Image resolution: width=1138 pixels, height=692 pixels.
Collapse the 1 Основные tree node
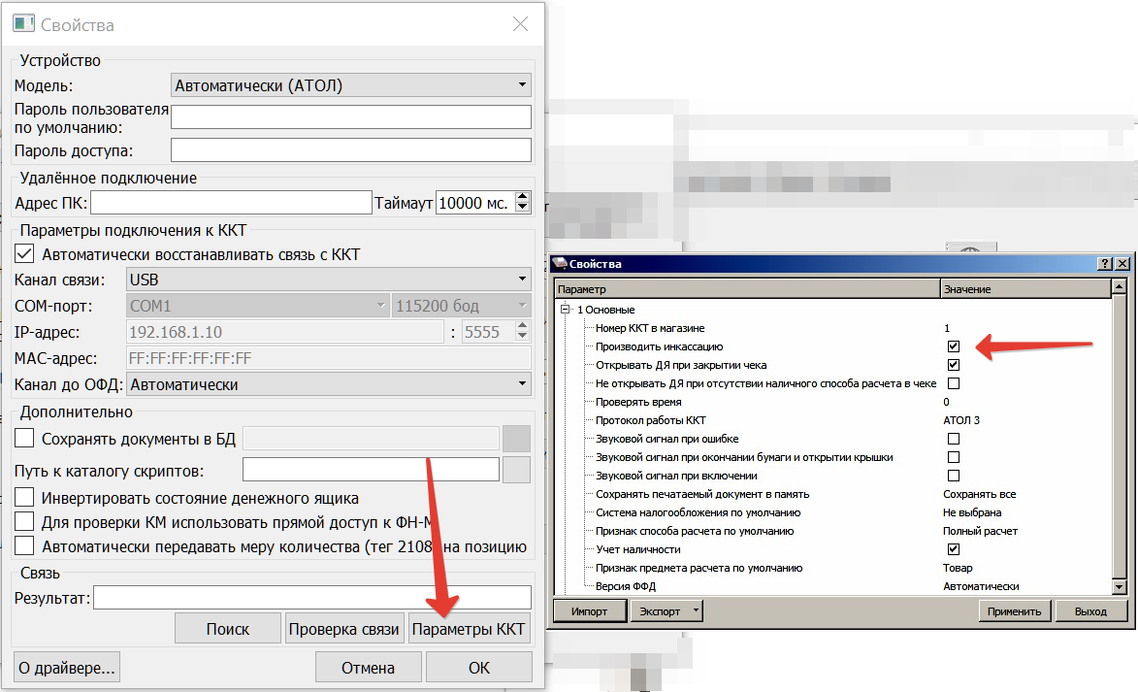566,310
